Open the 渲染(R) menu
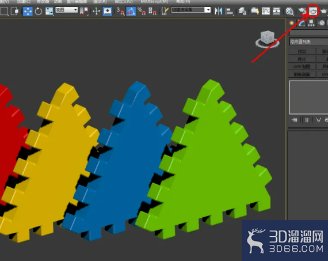Screen dimensions: 328x261 click(100, 2)
